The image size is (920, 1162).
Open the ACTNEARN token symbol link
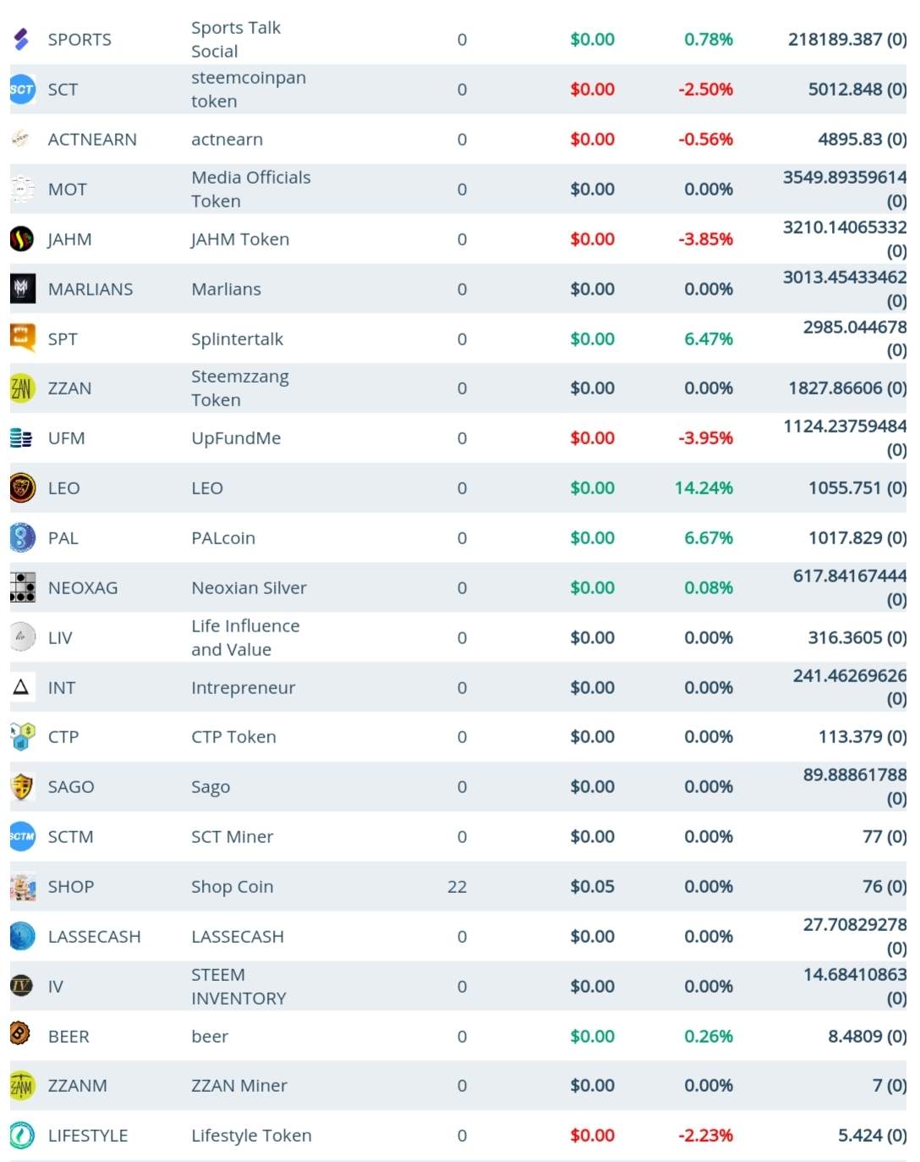tap(92, 140)
